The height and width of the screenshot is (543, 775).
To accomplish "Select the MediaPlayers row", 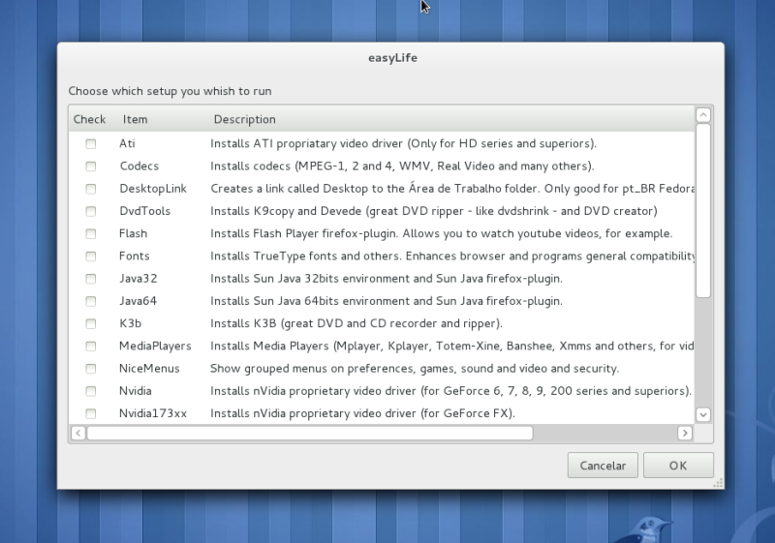I will point(382,347).
